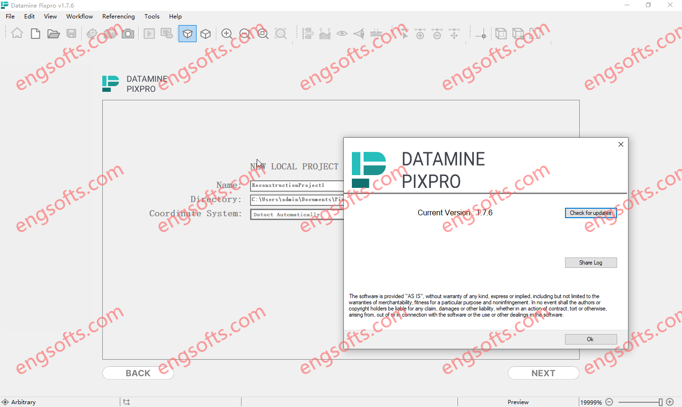This screenshot has width=682, height=407.
Task: Open the File menu
Action: tap(10, 16)
